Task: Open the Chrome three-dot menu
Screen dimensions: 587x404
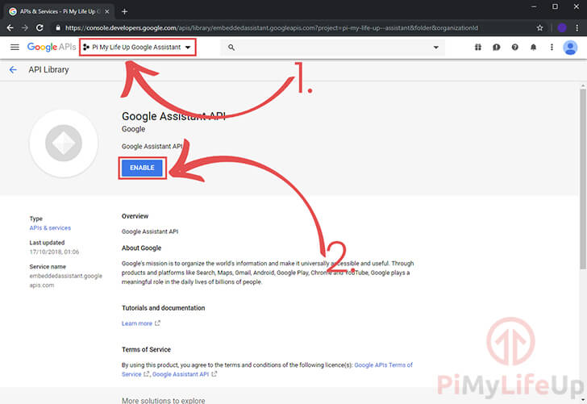Action: click(x=577, y=27)
